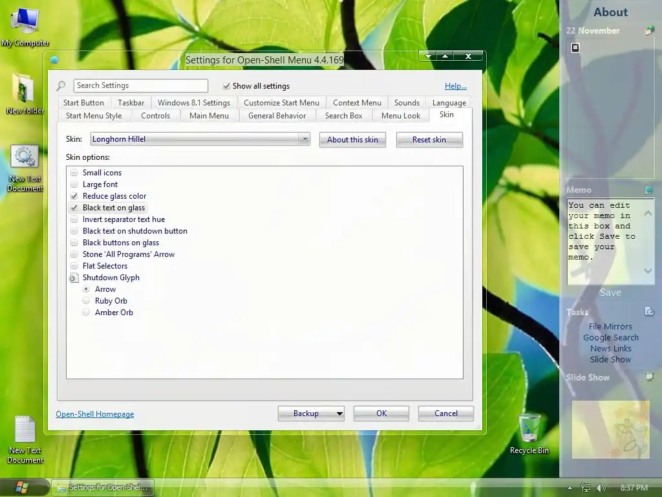Open the network tray icon
Screen dimensions: 662x497
point(585,488)
